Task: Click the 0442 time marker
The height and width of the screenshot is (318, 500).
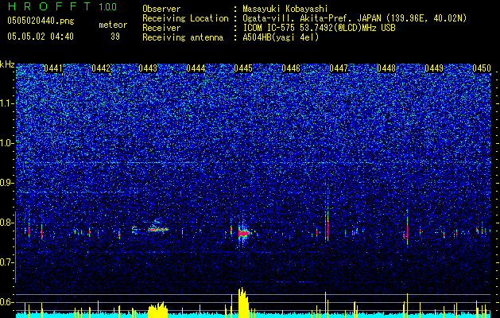Action: point(101,68)
